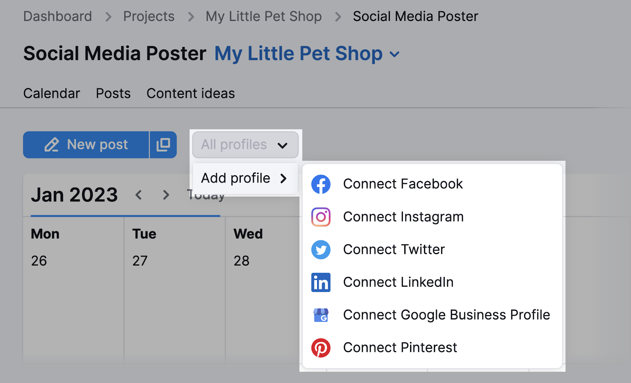This screenshot has height=383, width=631.
Task: Click the Instagram icon in the profile menu
Action: (x=321, y=217)
